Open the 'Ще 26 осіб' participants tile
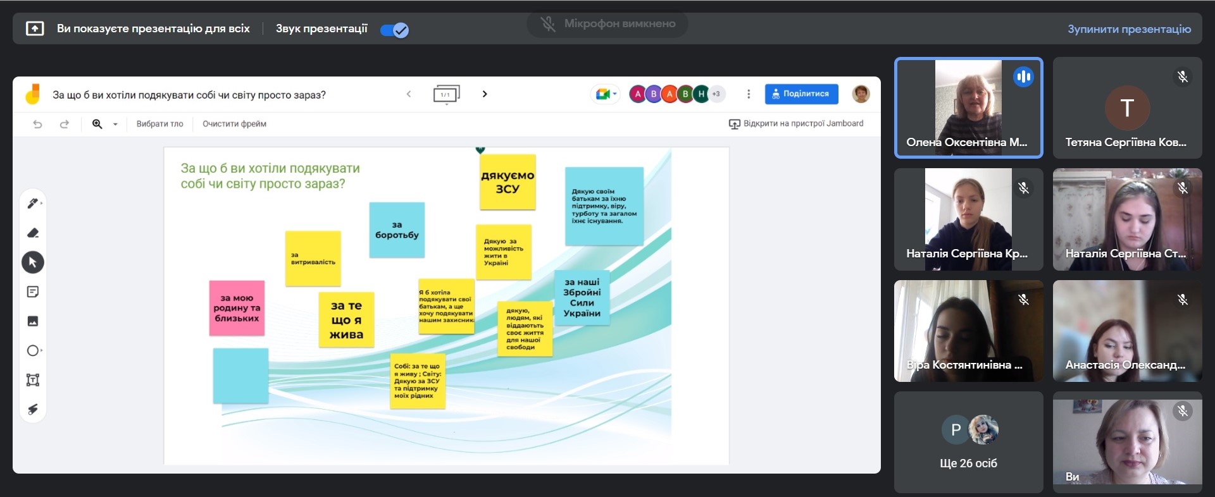 (x=968, y=442)
